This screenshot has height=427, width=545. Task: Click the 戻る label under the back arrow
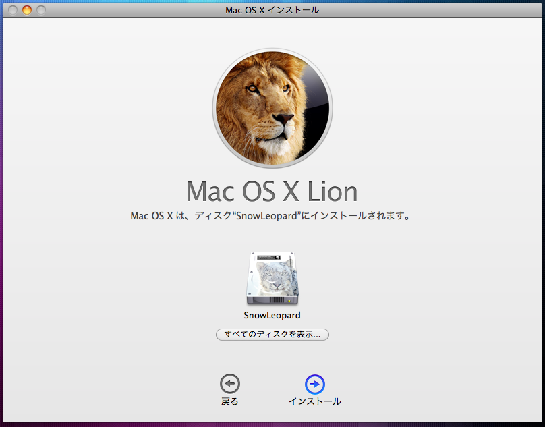click(230, 401)
